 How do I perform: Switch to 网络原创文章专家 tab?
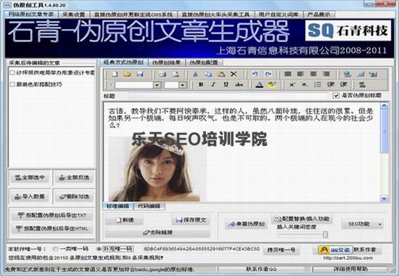31,15
